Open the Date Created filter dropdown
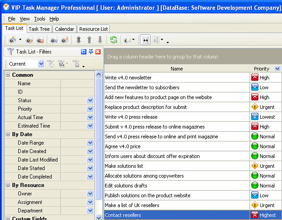The width and height of the screenshot is (282, 220). (90, 151)
